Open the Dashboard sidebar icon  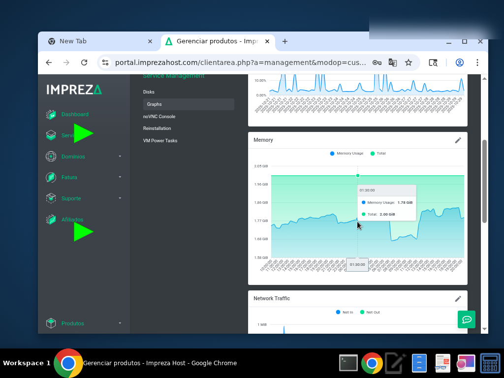point(51,114)
